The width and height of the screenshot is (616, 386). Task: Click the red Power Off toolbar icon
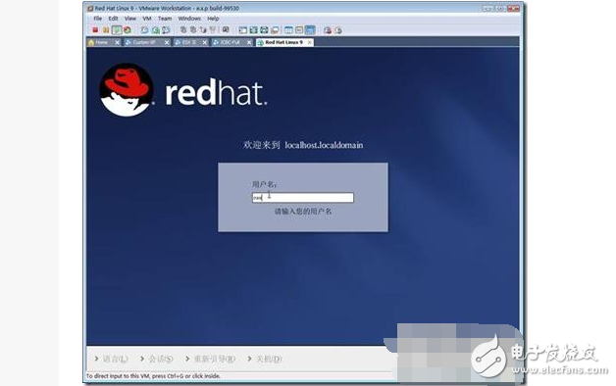point(95,29)
